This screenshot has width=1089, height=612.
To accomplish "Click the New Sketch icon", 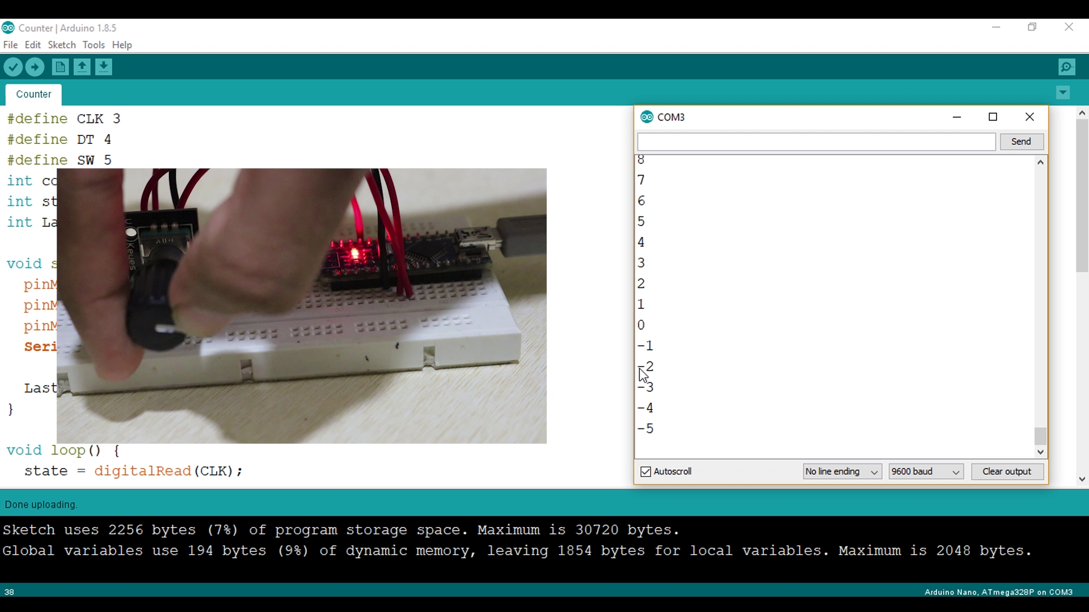I will coord(59,66).
